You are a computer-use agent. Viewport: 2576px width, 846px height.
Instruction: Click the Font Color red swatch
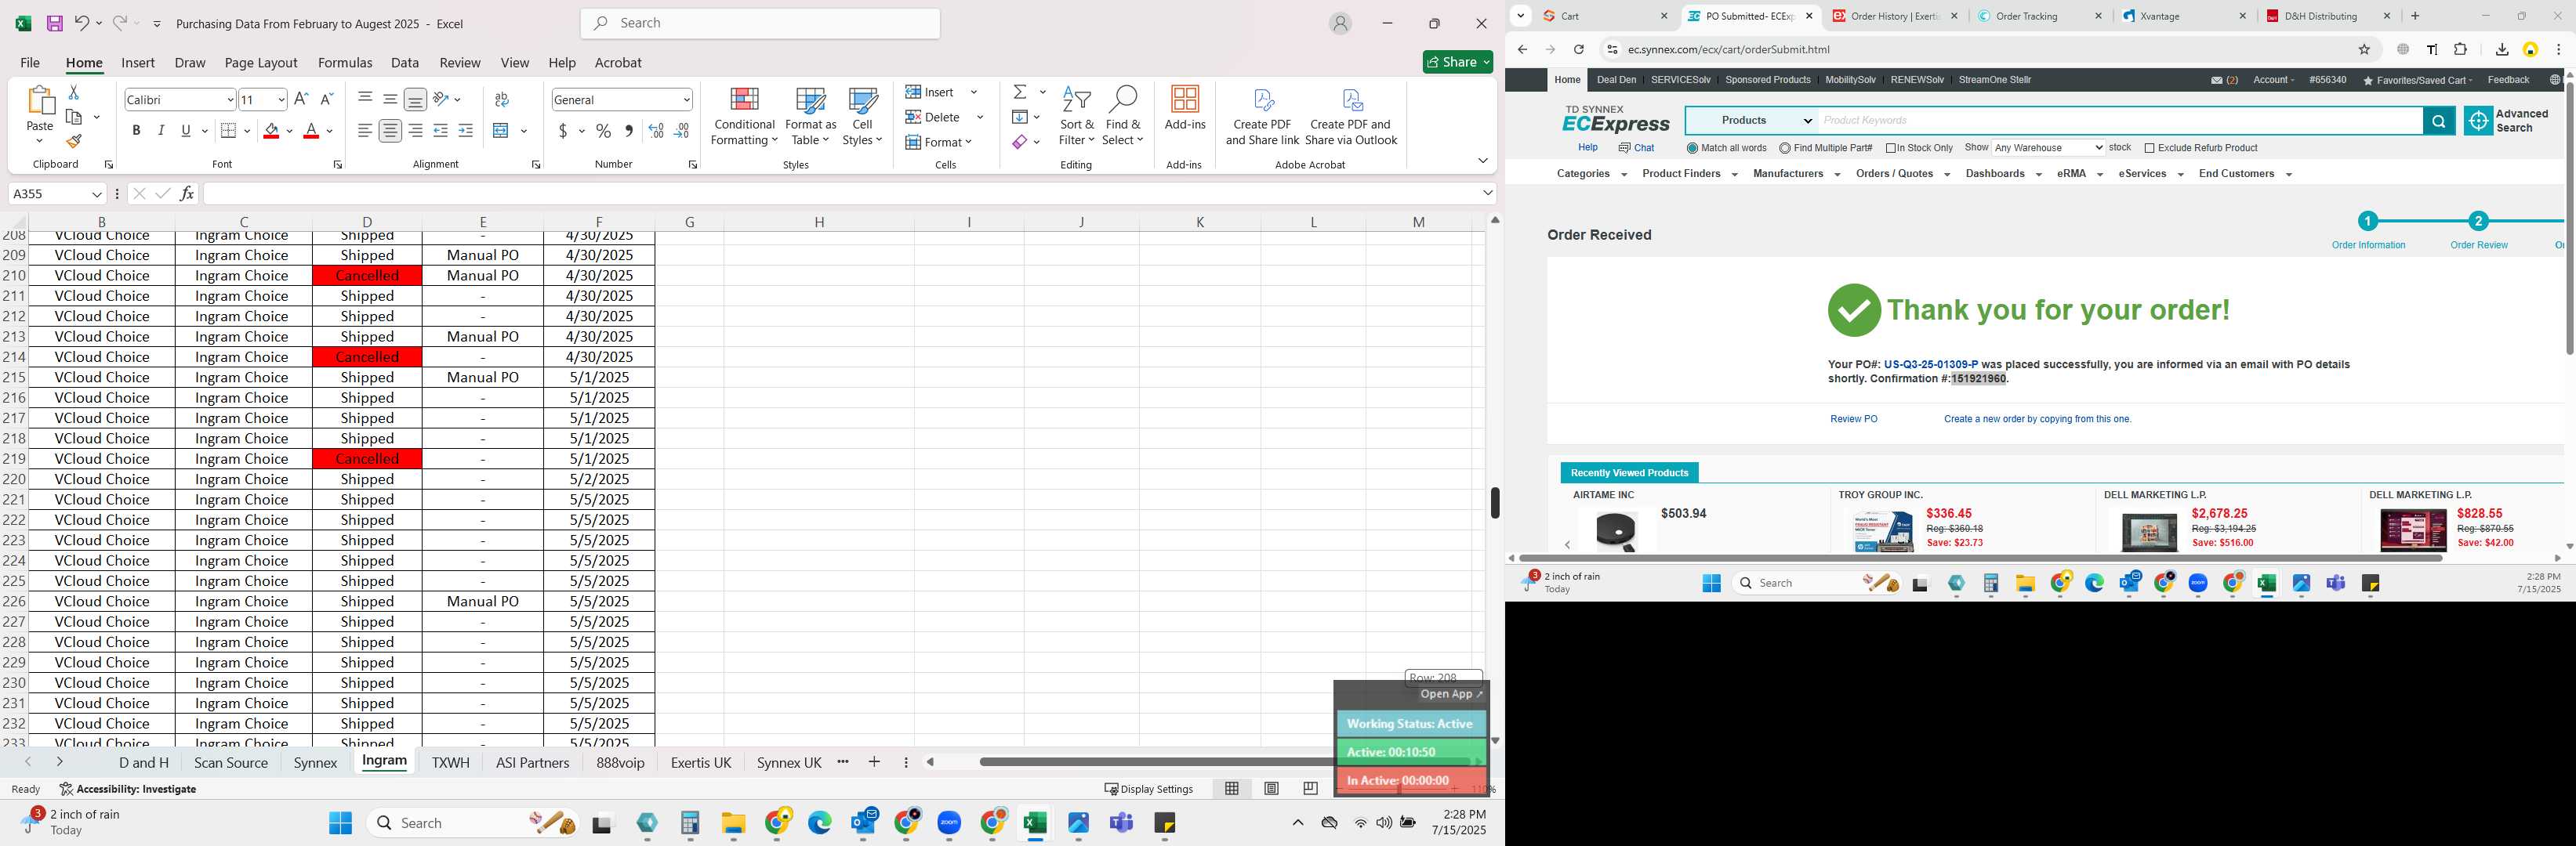tap(311, 131)
